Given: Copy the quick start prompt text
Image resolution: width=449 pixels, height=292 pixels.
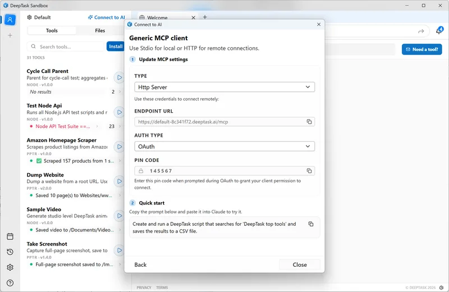Looking at the screenshot, I should click(311, 224).
